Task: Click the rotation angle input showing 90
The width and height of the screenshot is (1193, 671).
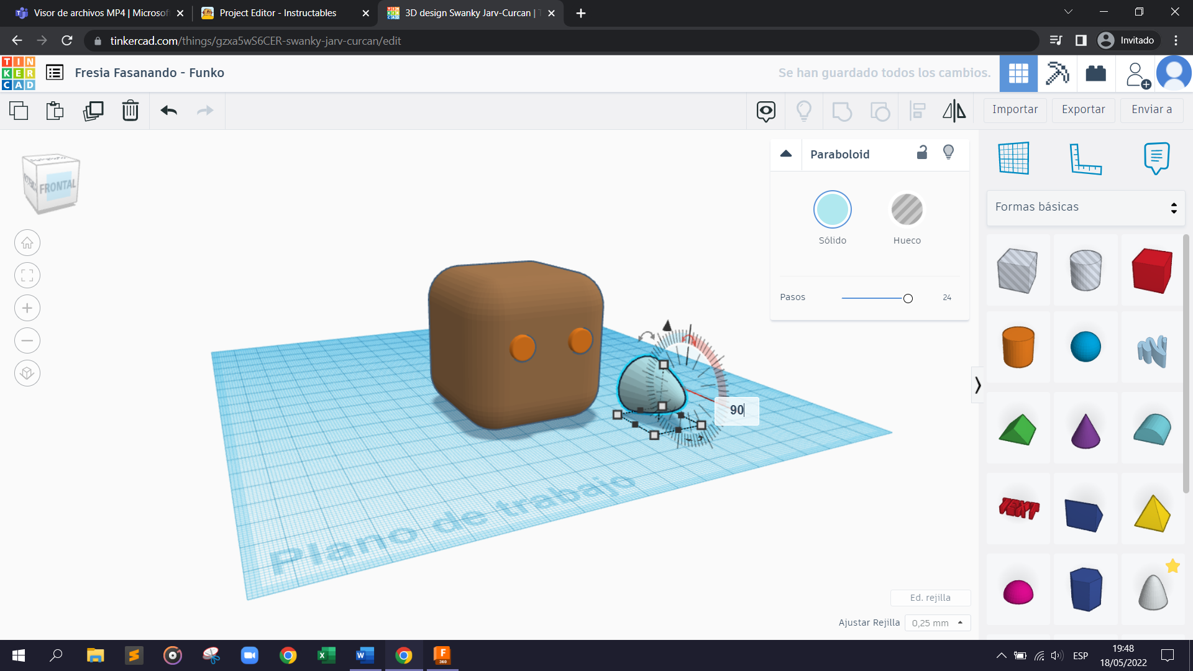Action: click(x=736, y=410)
